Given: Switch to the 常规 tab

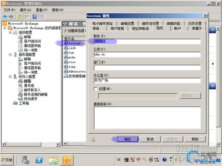Looking at the screenshot, I should click(x=96, y=28).
